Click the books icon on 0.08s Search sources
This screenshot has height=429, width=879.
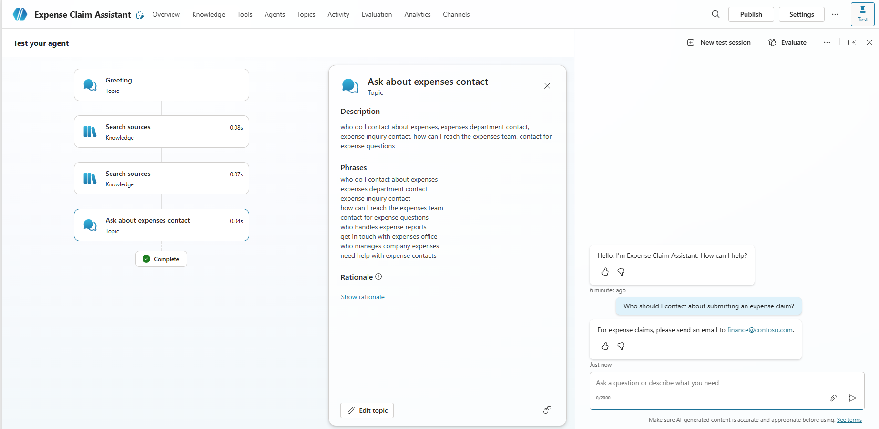pos(90,132)
